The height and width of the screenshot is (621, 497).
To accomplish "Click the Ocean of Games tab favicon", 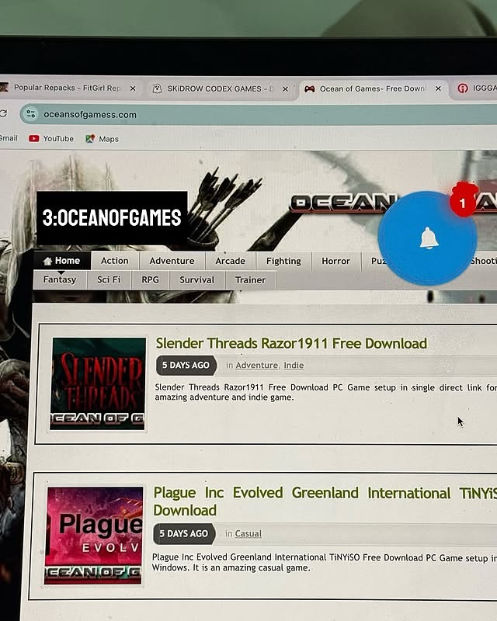I will [x=310, y=88].
